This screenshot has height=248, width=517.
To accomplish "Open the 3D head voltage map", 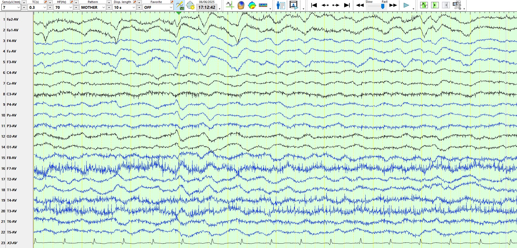I will 241,5.
